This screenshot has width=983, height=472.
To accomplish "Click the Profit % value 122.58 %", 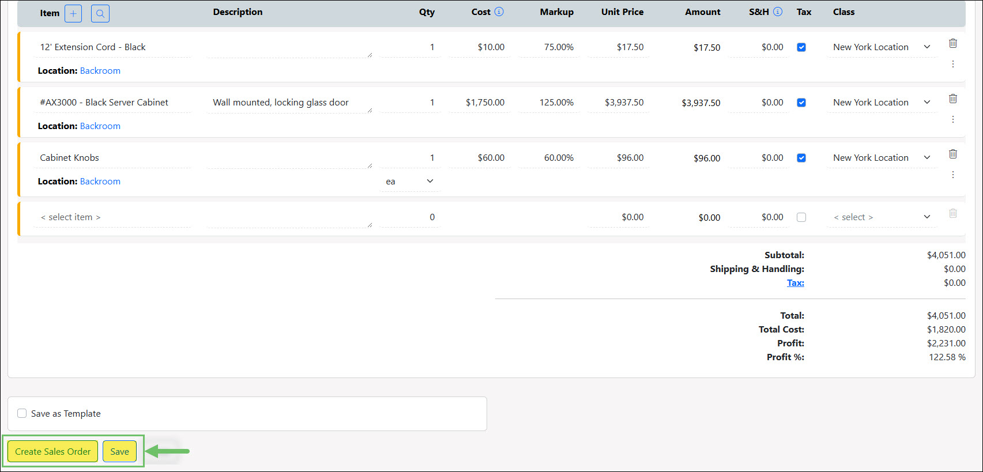I will pyautogui.click(x=947, y=357).
